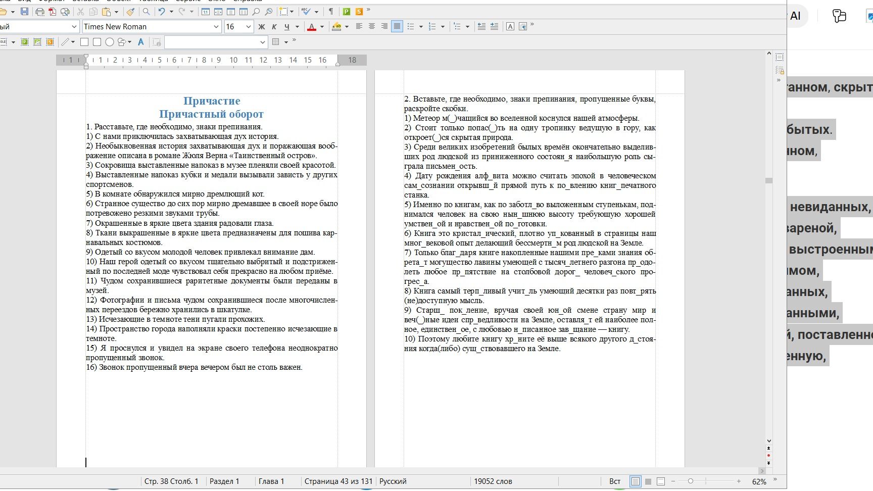The height and width of the screenshot is (491, 873).
Task: Open Find and Replace magnifier
Action: [x=146, y=12]
